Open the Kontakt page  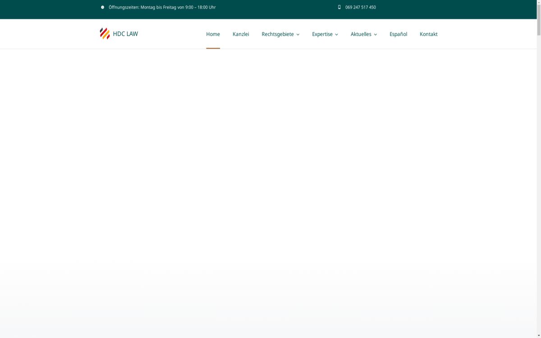[x=428, y=34]
